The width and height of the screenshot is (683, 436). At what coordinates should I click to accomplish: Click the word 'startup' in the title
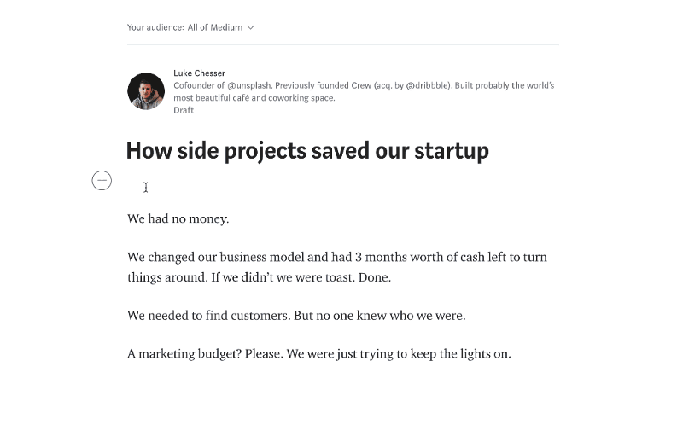coord(452,152)
